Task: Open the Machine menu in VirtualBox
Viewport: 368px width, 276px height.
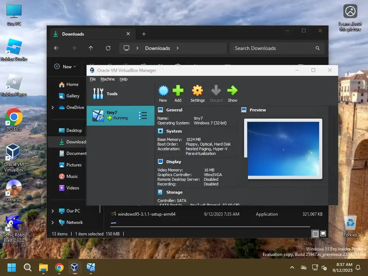Action: coord(108,79)
